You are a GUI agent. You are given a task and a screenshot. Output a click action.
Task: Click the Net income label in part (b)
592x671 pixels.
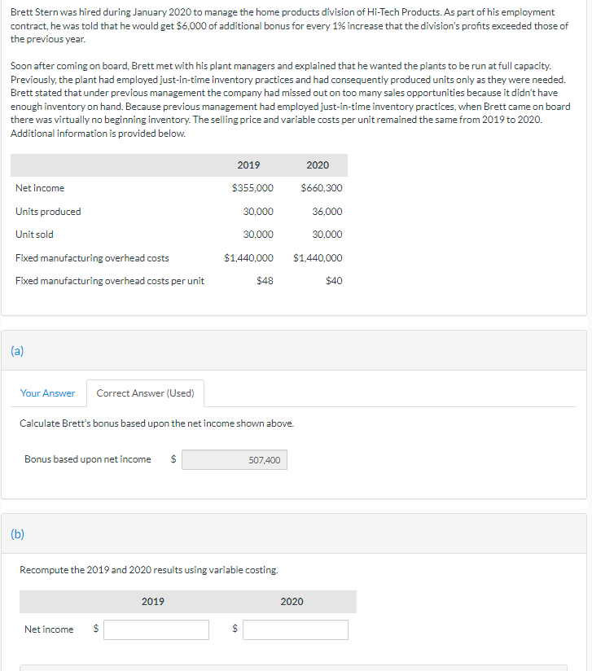(49, 629)
